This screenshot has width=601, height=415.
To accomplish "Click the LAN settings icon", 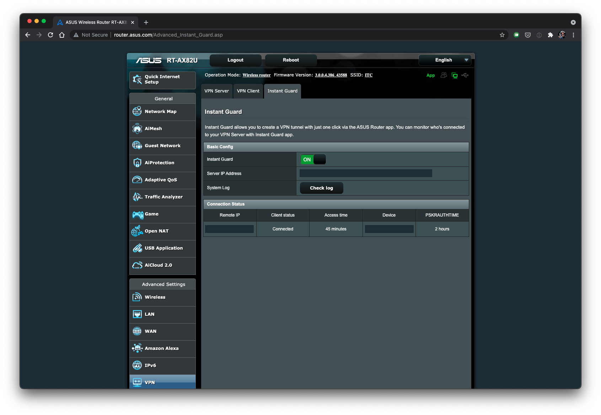I will coord(137,314).
